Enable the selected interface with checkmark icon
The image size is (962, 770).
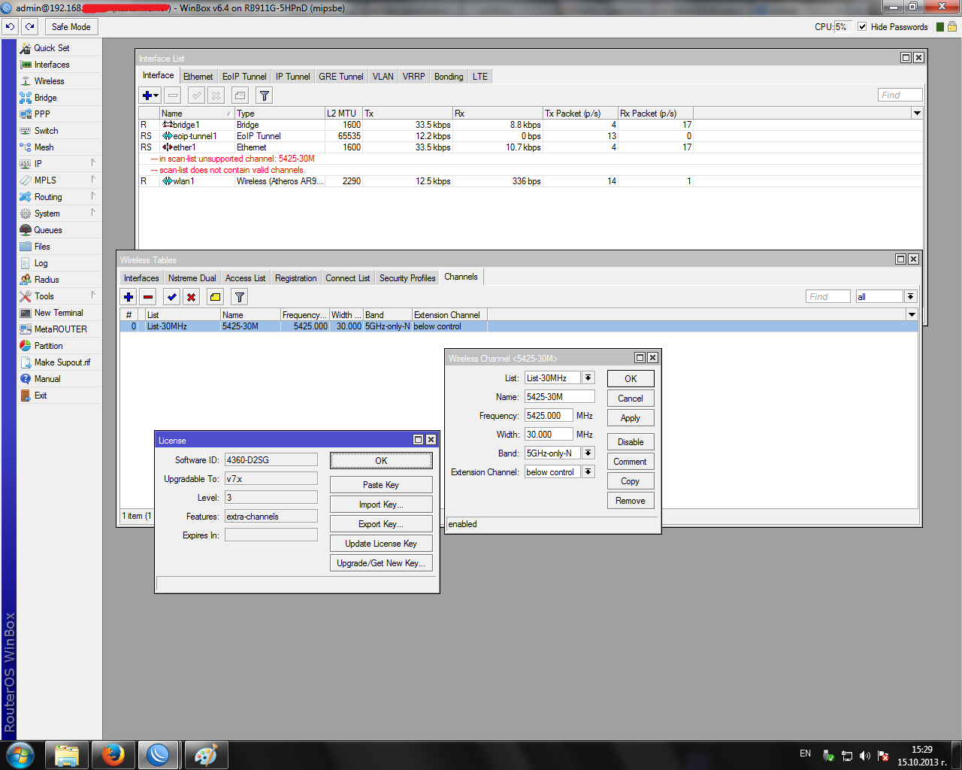tap(196, 95)
